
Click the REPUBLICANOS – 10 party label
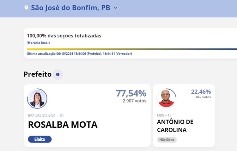pyautogui.click(x=46, y=116)
